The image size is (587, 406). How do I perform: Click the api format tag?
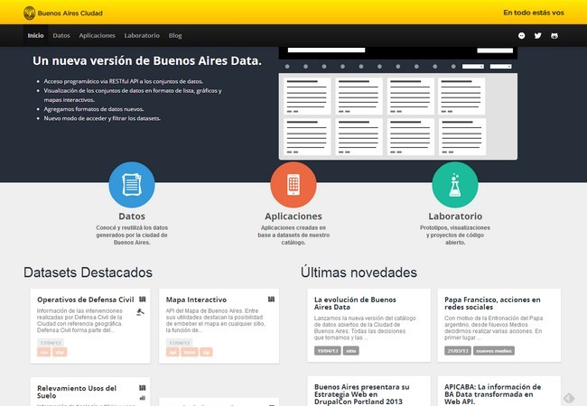click(172, 352)
